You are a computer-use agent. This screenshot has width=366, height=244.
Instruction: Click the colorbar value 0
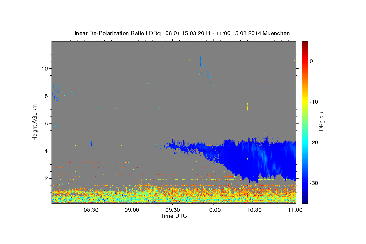[311, 61]
